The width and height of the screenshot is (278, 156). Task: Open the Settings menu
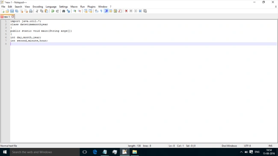(63, 6)
